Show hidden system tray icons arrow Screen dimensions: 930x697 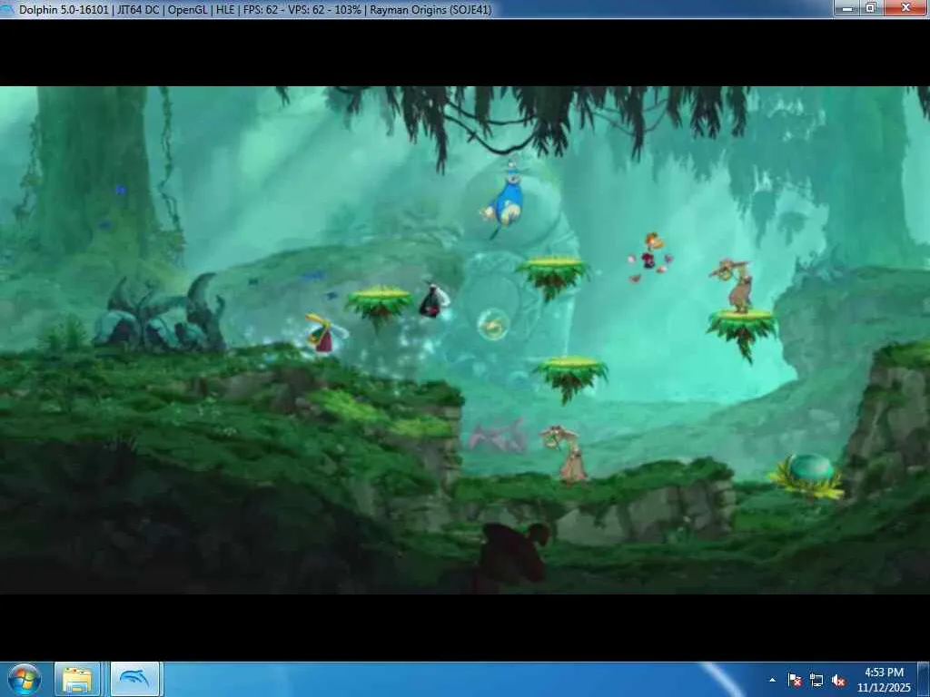coord(772,680)
